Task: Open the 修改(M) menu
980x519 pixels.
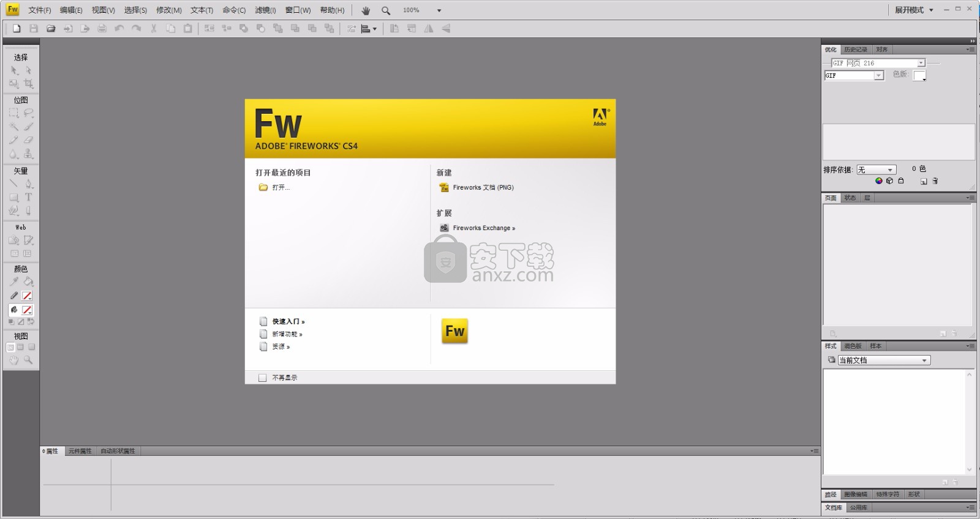Action: pos(169,10)
